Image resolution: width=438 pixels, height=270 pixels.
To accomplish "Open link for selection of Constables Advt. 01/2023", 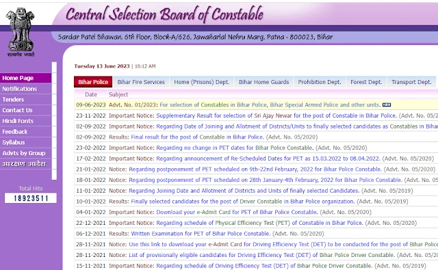I will pyautogui.click(x=270, y=105).
